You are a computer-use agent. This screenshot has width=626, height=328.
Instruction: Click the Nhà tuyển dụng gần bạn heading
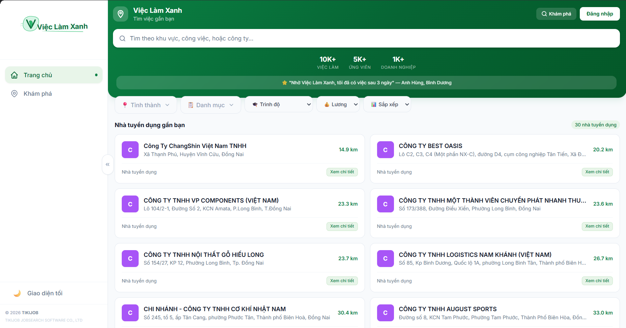(150, 125)
